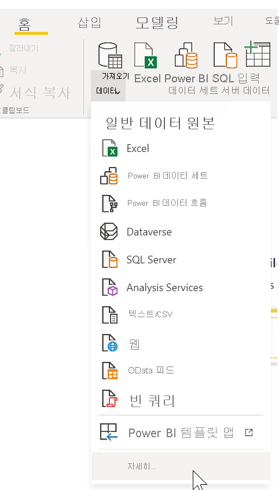
Task: Click the 텍스트/CSV document icon
Action: coord(109,315)
